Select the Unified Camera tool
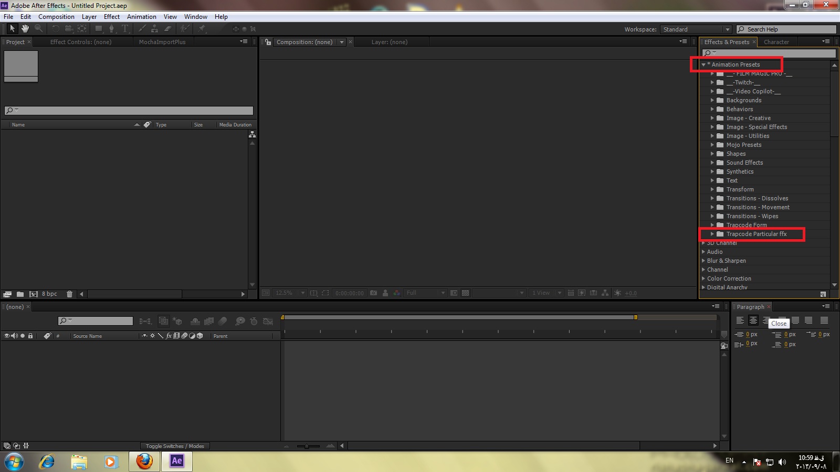 pyautogui.click(x=69, y=28)
